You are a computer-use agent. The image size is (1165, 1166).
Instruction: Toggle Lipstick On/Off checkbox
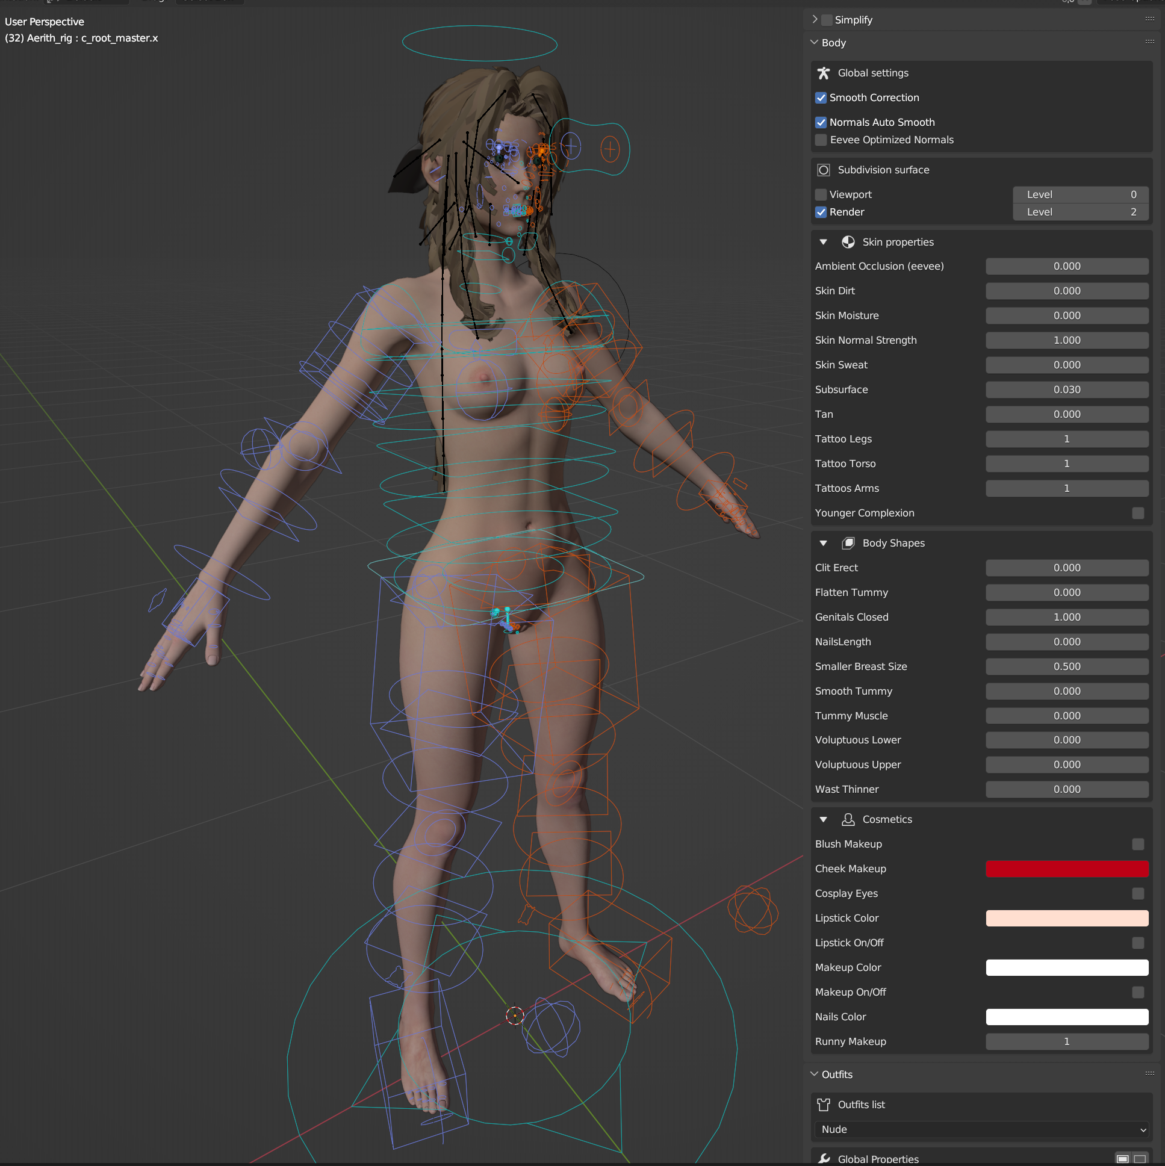[1138, 943]
